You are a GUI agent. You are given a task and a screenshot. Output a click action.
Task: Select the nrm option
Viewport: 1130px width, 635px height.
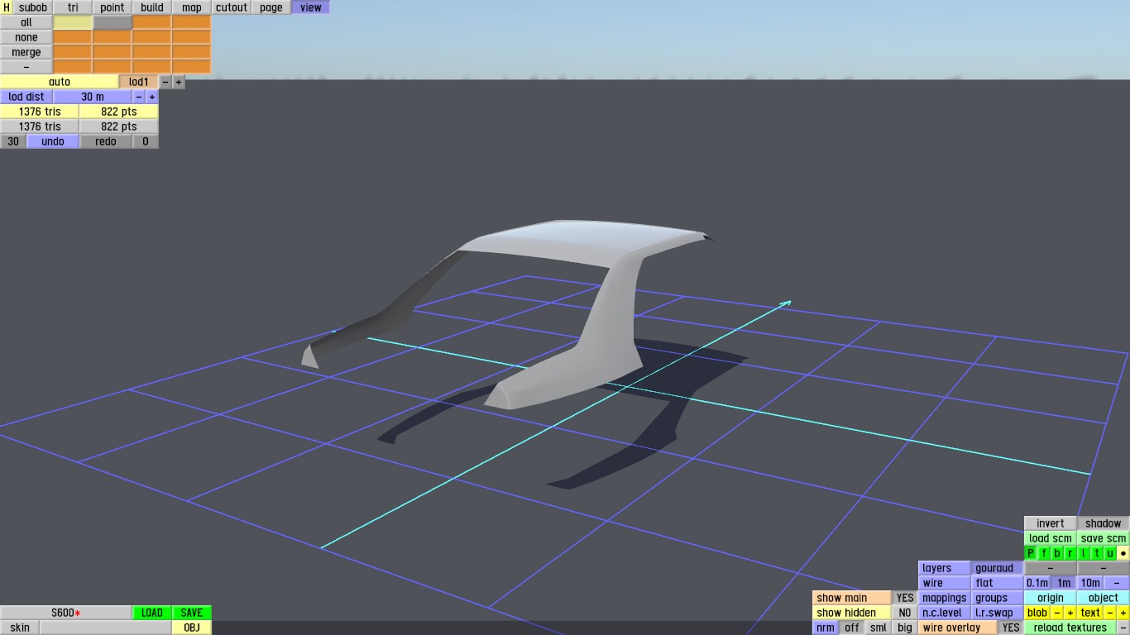[x=826, y=628]
